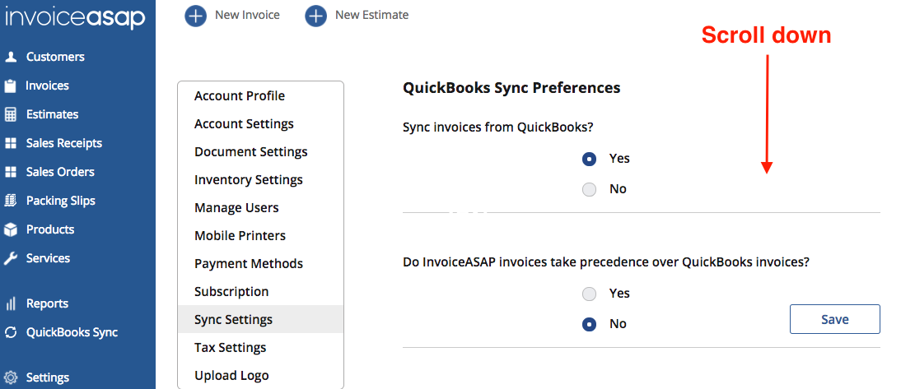
Task: Select No for syncing invoices from QuickBooks
Action: 589,189
